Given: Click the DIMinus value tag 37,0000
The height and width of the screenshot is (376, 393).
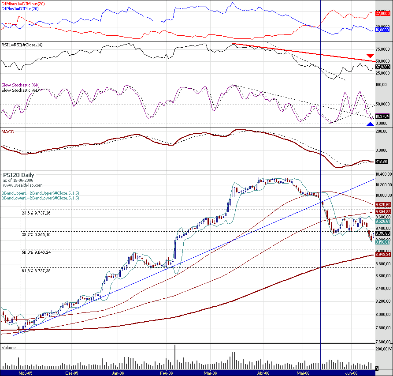Looking at the screenshot, I should (x=382, y=13).
